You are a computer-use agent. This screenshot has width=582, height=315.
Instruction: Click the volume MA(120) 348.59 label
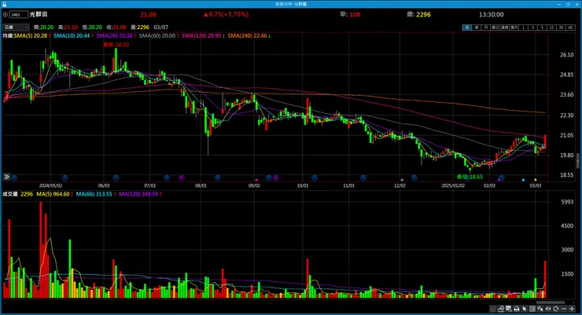138,194
